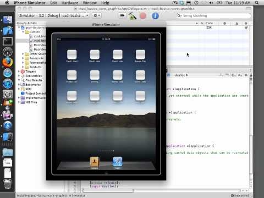Click the Time Machine menu bar icon
Viewport: 264px width, 198px height.
(196, 3)
